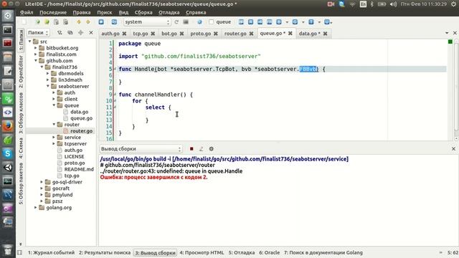
Task: Open the Поиск в документации Golang panel
Action: (323, 252)
